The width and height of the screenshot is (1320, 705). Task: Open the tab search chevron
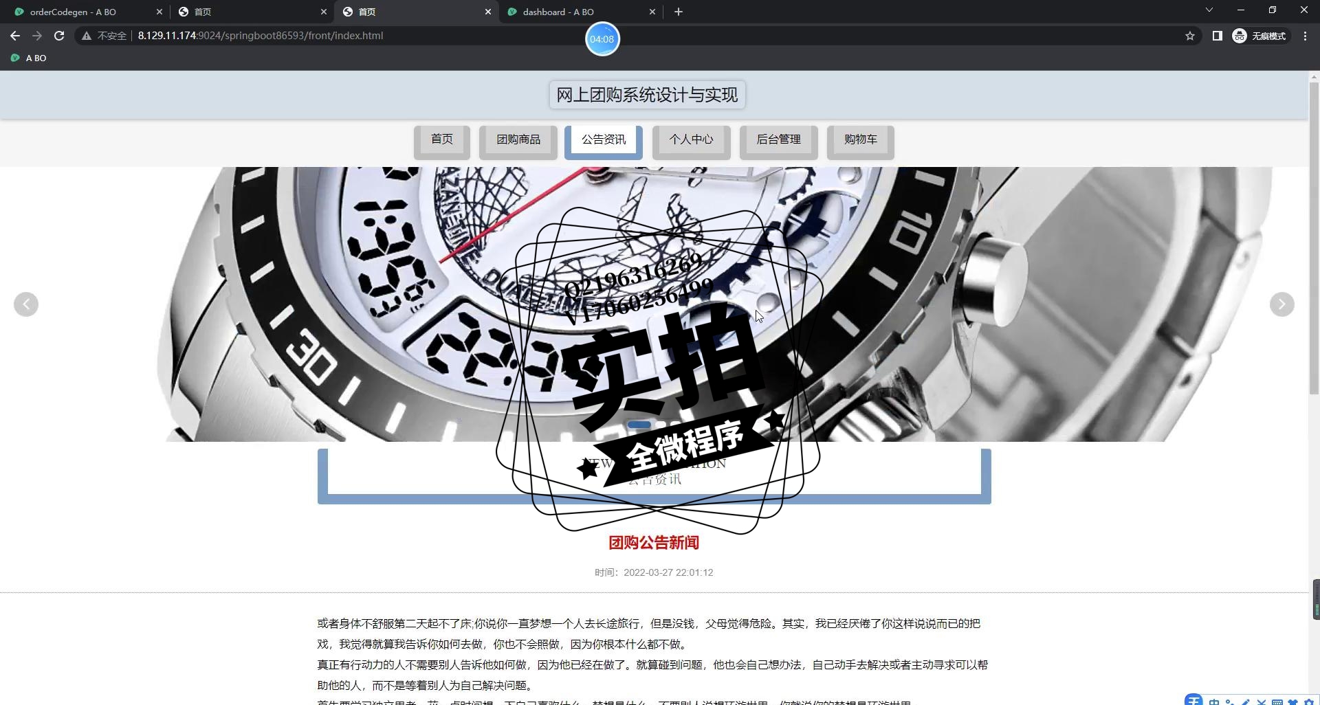point(1209,10)
